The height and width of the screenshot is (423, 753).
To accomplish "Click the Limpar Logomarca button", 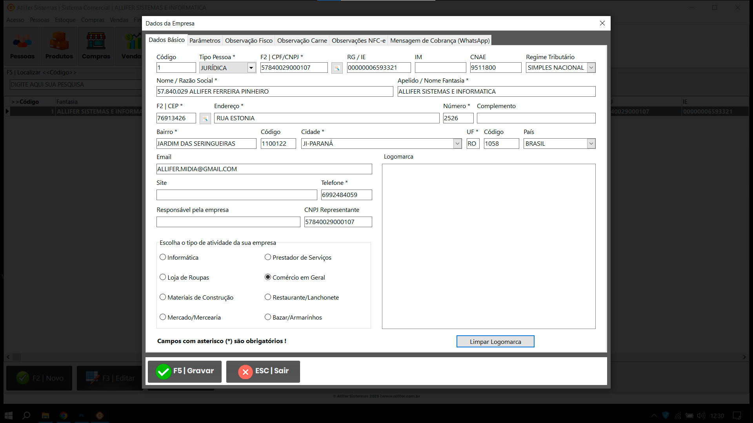I will [495, 342].
